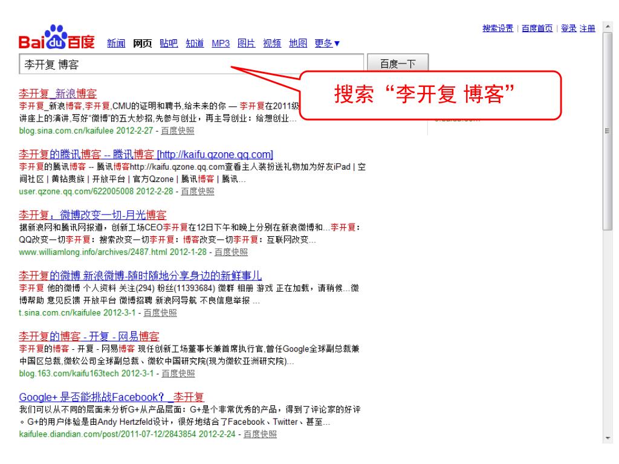
Task: Open the 视频 search tab
Action: (272, 43)
